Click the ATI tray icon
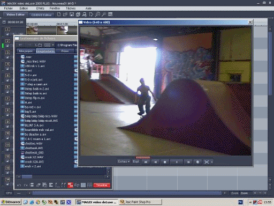Screen dimensions: 274x206 coord(260,202)
